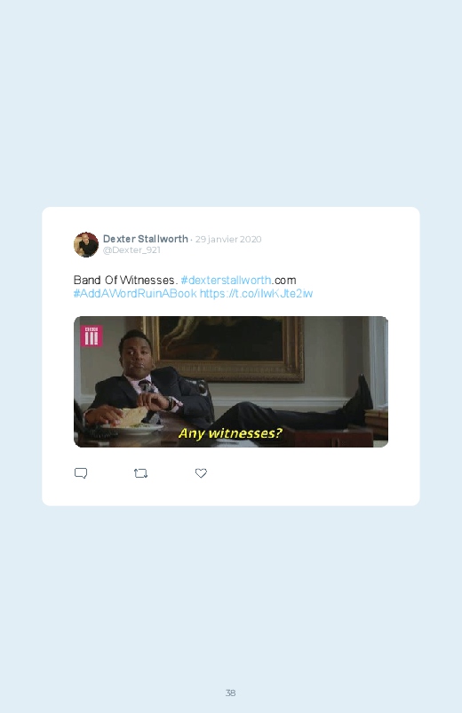
Task: Click the shoes resting on the desk
Action: click(361, 400)
